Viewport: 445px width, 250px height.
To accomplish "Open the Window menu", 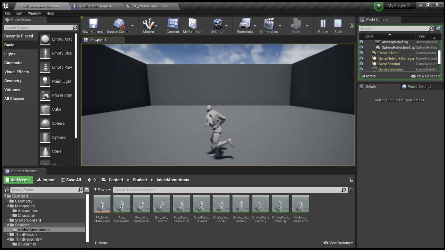I will point(34,13).
